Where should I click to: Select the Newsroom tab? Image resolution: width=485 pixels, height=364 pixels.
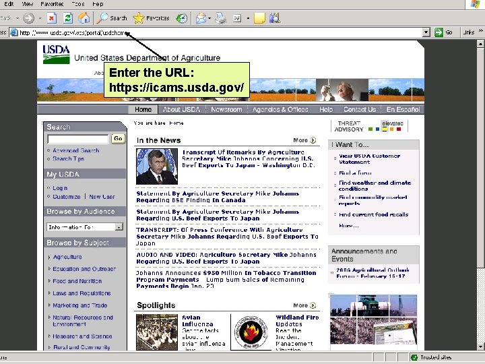(x=226, y=109)
